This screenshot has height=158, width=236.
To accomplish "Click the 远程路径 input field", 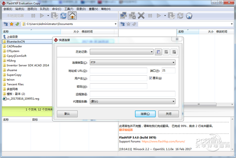I will tap(132, 94).
